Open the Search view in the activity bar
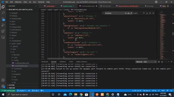 (x=3, y=13)
